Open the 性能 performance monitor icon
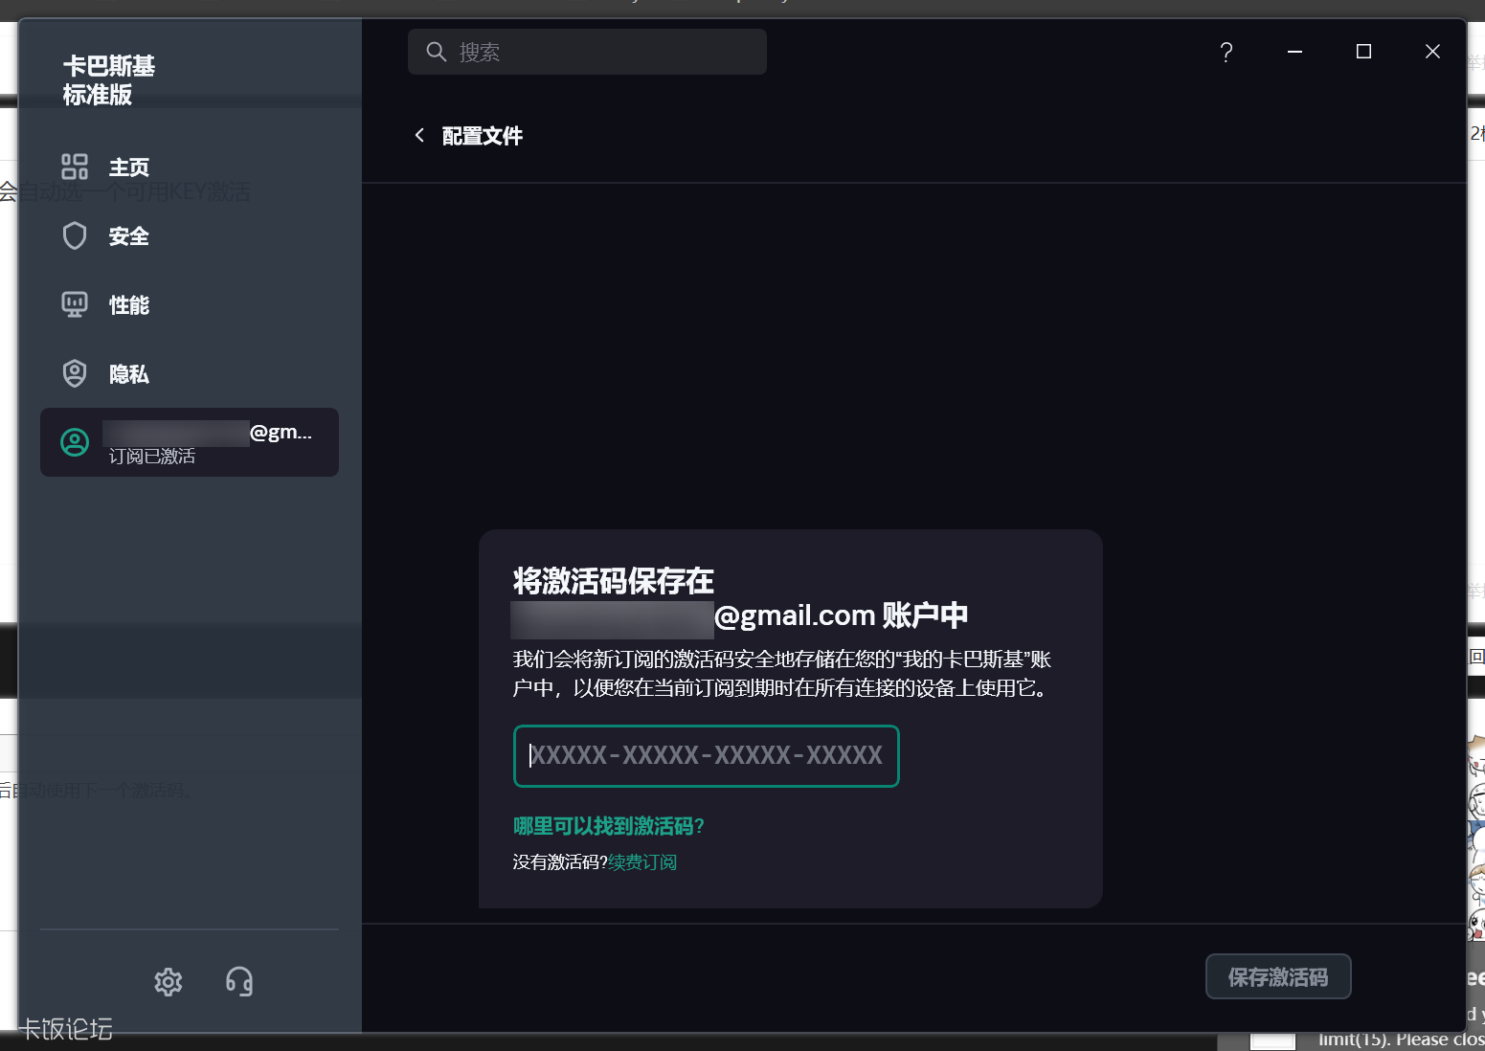The width and height of the screenshot is (1485, 1051). (75, 304)
